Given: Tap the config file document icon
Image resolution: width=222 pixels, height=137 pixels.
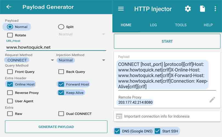Looking at the screenshot, I should (202, 9).
